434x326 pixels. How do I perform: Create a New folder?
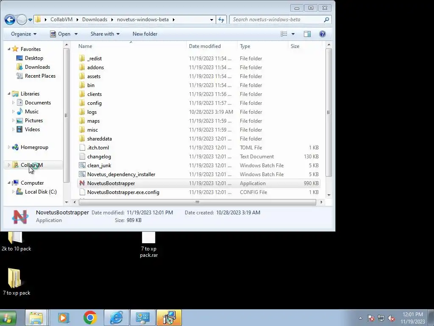coord(145,34)
